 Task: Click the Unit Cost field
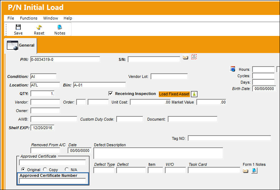pos(150,102)
